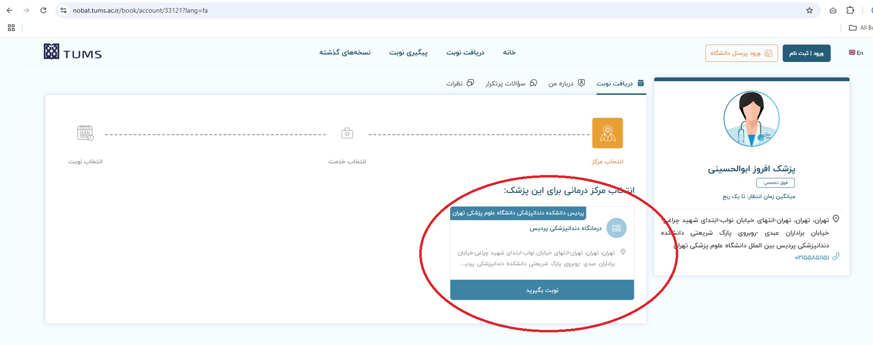
Task: Click the browser back arrow
Action: coord(9,10)
